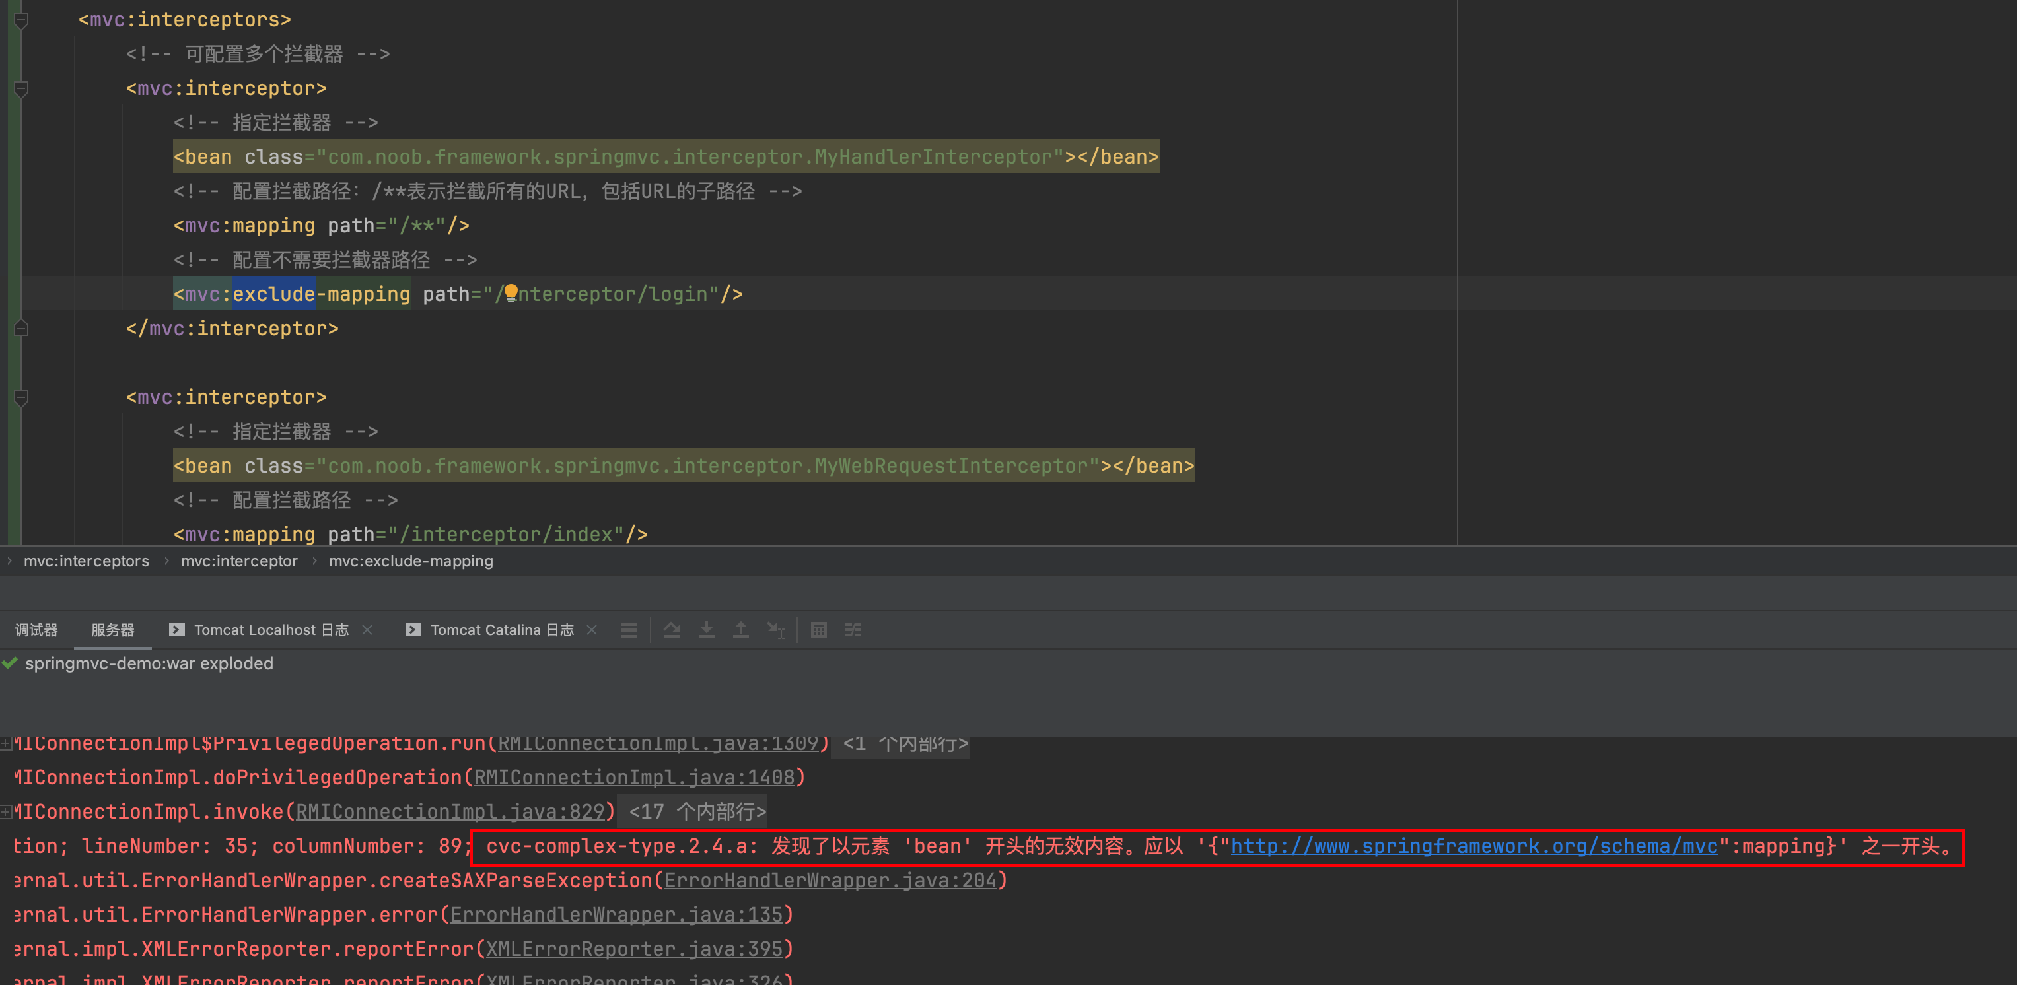Image resolution: width=2017 pixels, height=985 pixels.
Task: Open the springframework.org/schema/mvc link
Action: 1473,846
